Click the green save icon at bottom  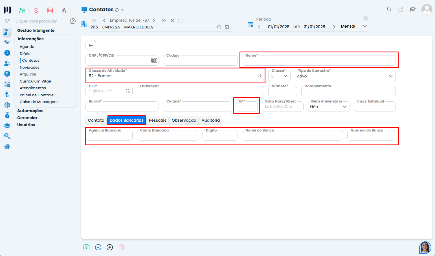point(86,247)
